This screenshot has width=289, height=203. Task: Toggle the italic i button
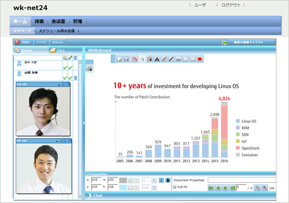161,181
